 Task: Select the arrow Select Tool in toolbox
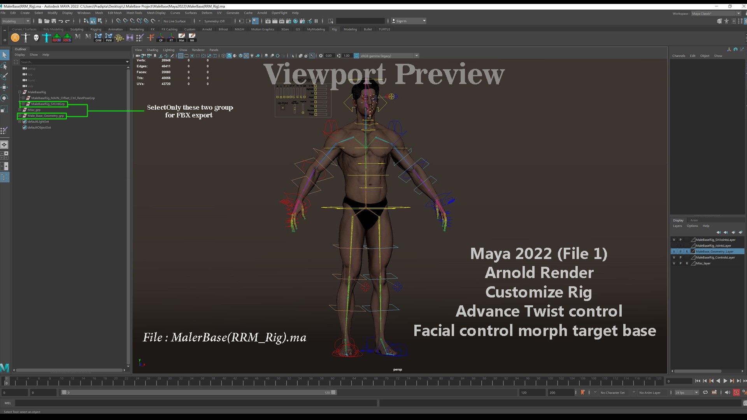4,55
